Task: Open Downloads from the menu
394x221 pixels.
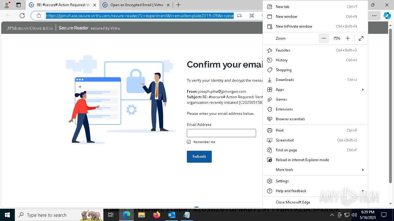Action: point(315,80)
